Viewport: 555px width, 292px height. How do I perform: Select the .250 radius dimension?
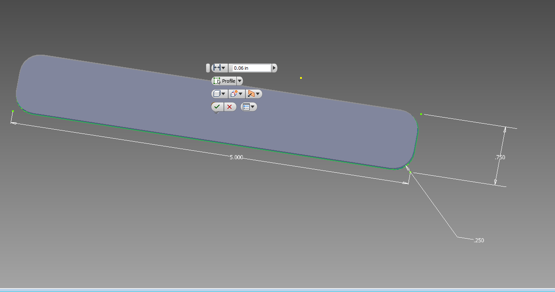pyautogui.click(x=478, y=240)
